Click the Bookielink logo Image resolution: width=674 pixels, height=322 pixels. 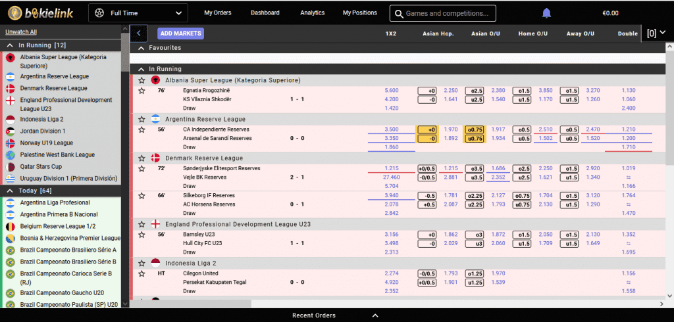tap(41, 12)
